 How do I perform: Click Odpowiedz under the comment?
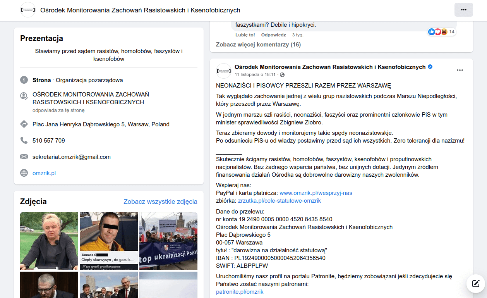tap(273, 35)
